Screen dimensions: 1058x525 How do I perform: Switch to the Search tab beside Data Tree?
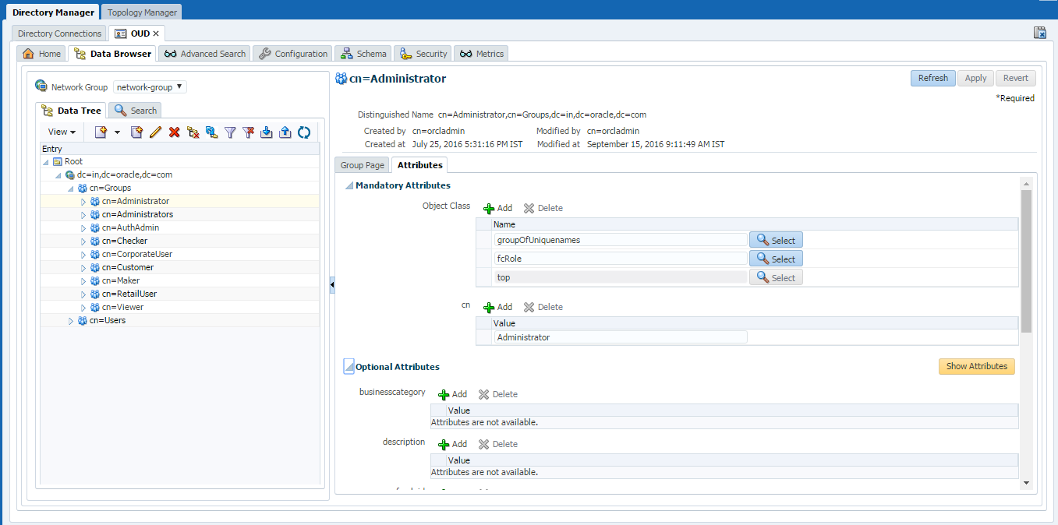point(136,111)
